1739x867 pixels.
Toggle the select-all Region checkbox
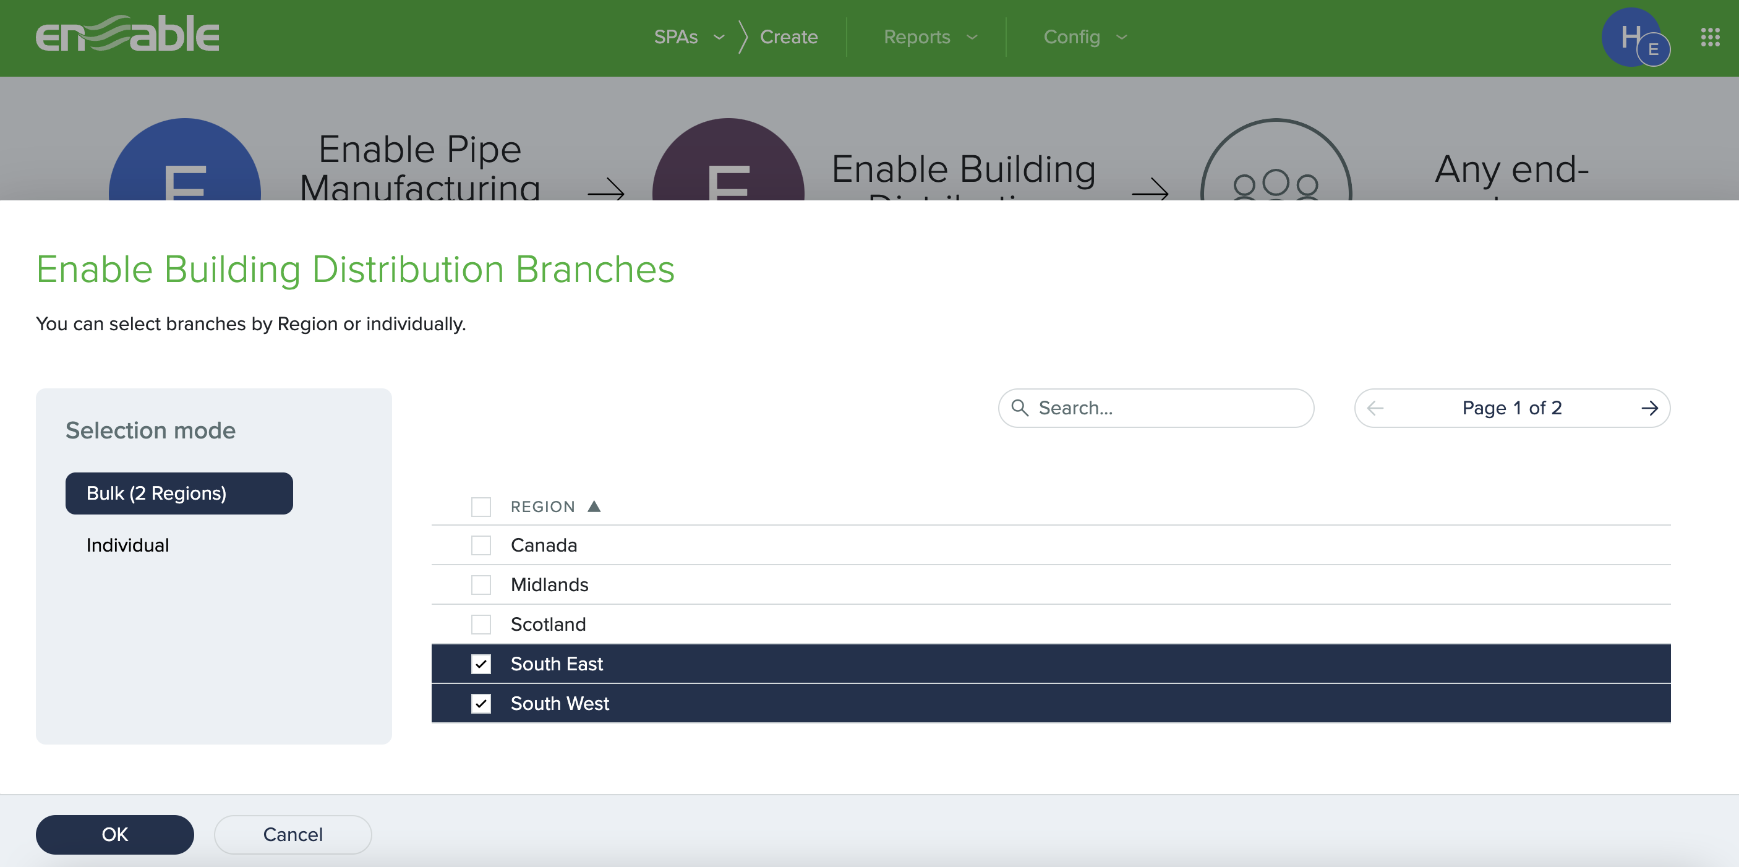(x=481, y=506)
